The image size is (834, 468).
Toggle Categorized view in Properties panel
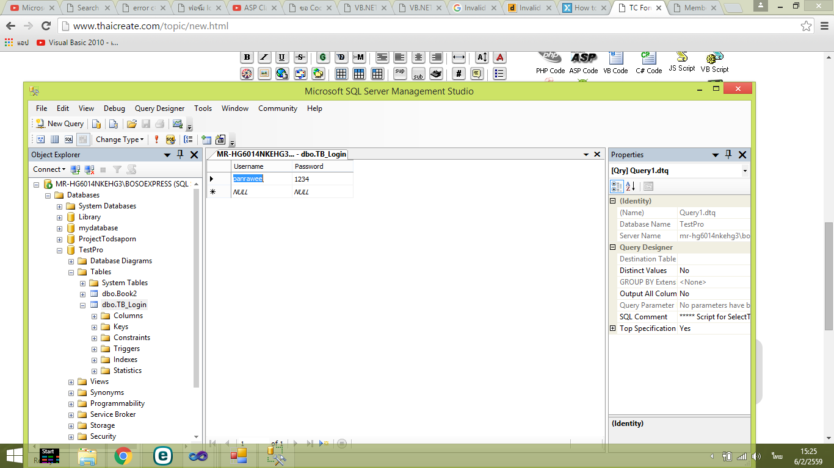pyautogui.click(x=617, y=186)
